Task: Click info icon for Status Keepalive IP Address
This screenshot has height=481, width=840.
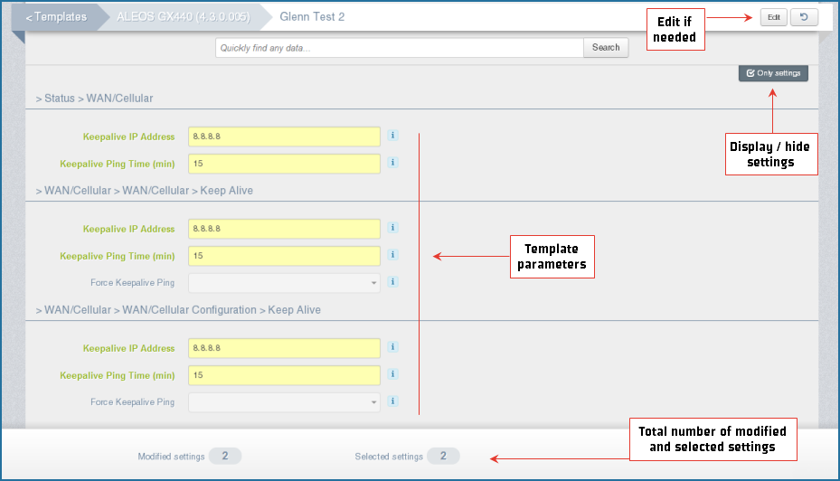Action: click(x=393, y=136)
